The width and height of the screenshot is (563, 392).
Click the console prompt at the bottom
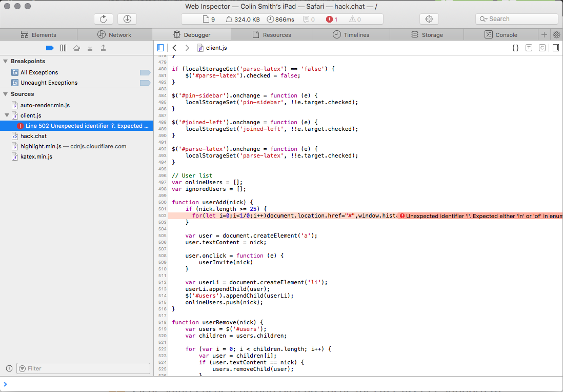pyautogui.click(x=281, y=384)
